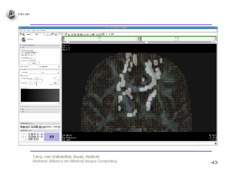This screenshot has width=227, height=170.
Task: Expand the Info section
Action: (40, 109)
